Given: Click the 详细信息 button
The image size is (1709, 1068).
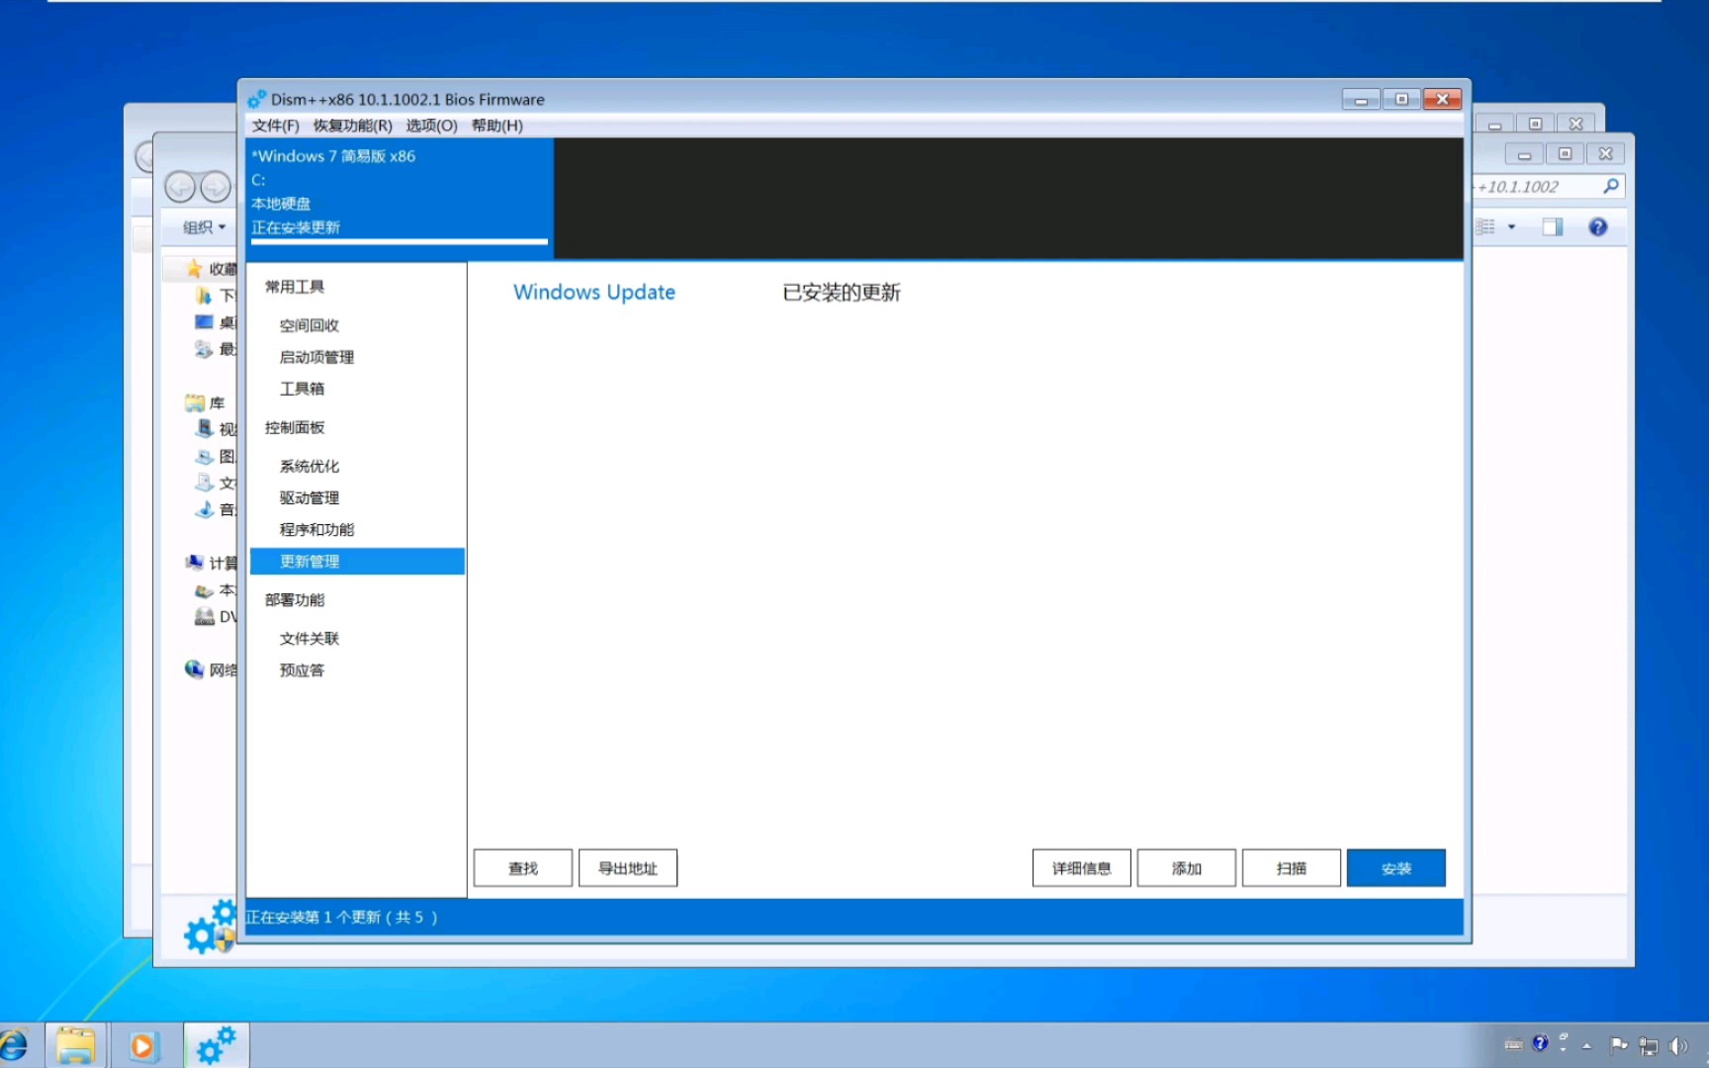Looking at the screenshot, I should [1082, 867].
